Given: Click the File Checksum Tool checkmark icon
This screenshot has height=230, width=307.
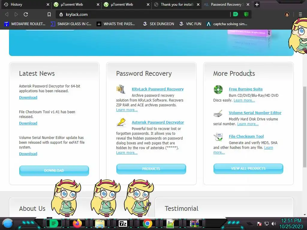Looking at the screenshot, I should pyautogui.click(x=218, y=137).
